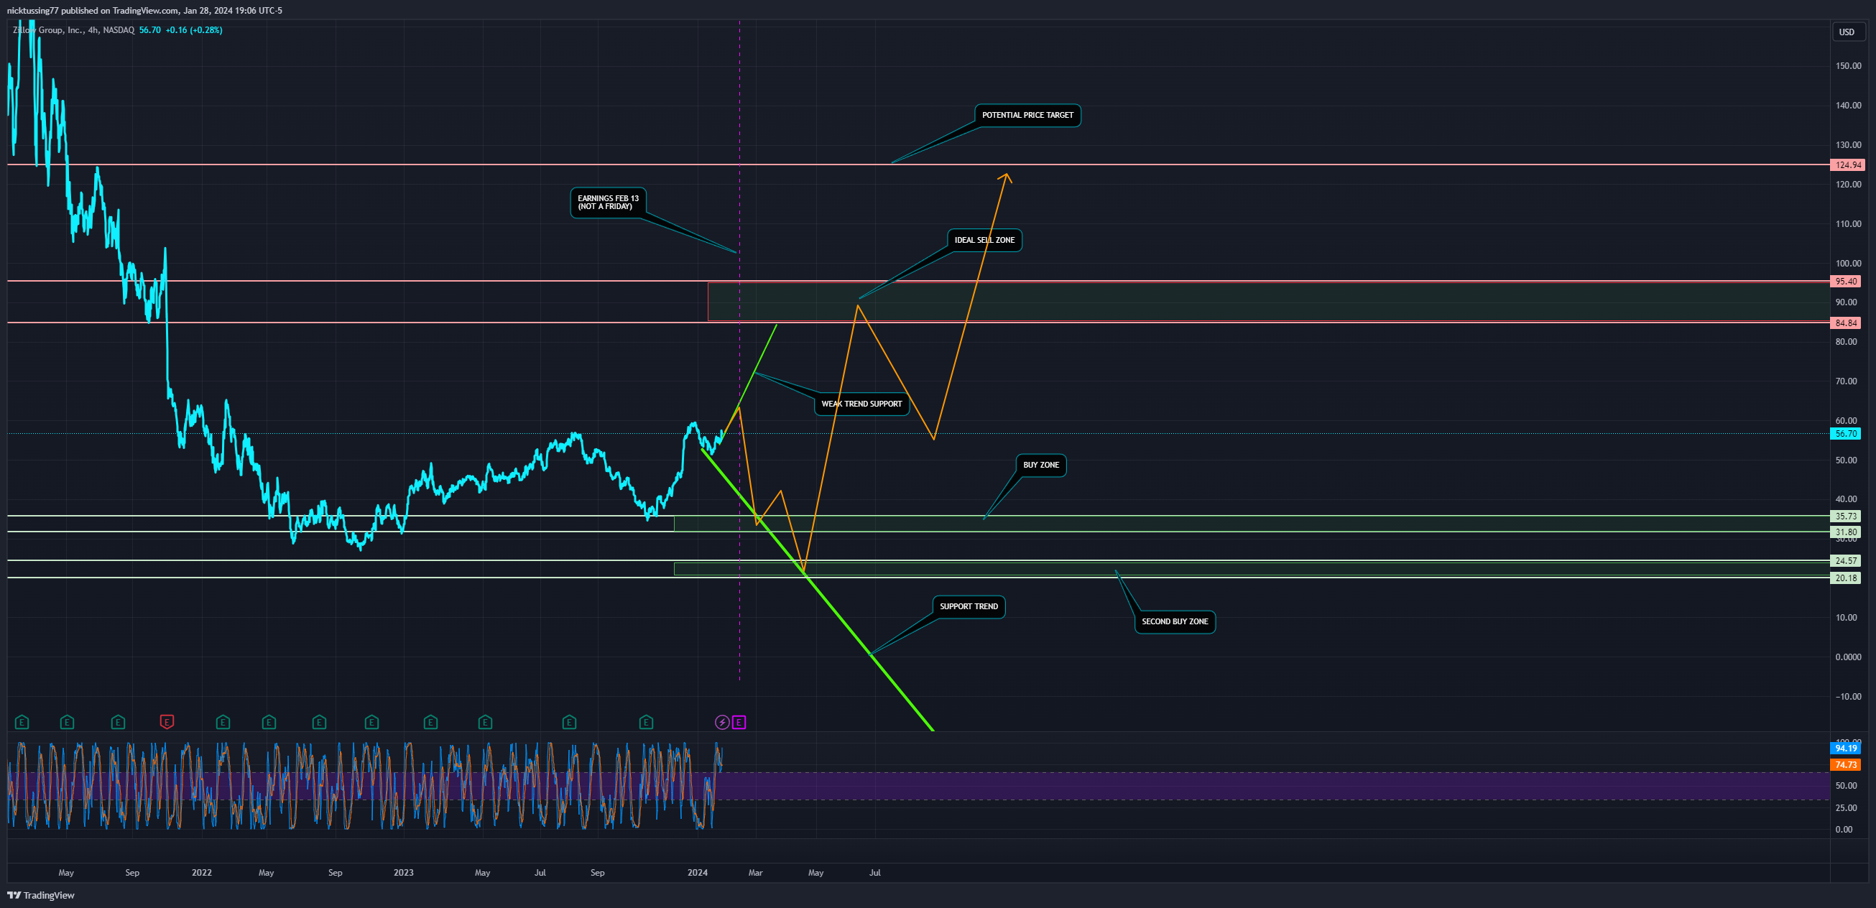1876x908 pixels.
Task: Click the 2023 label on time axis
Action: click(x=404, y=872)
